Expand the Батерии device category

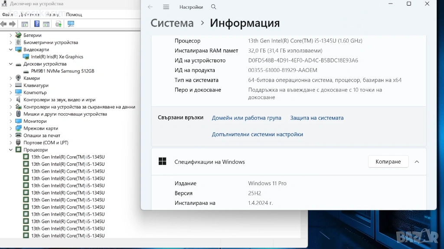(11, 35)
